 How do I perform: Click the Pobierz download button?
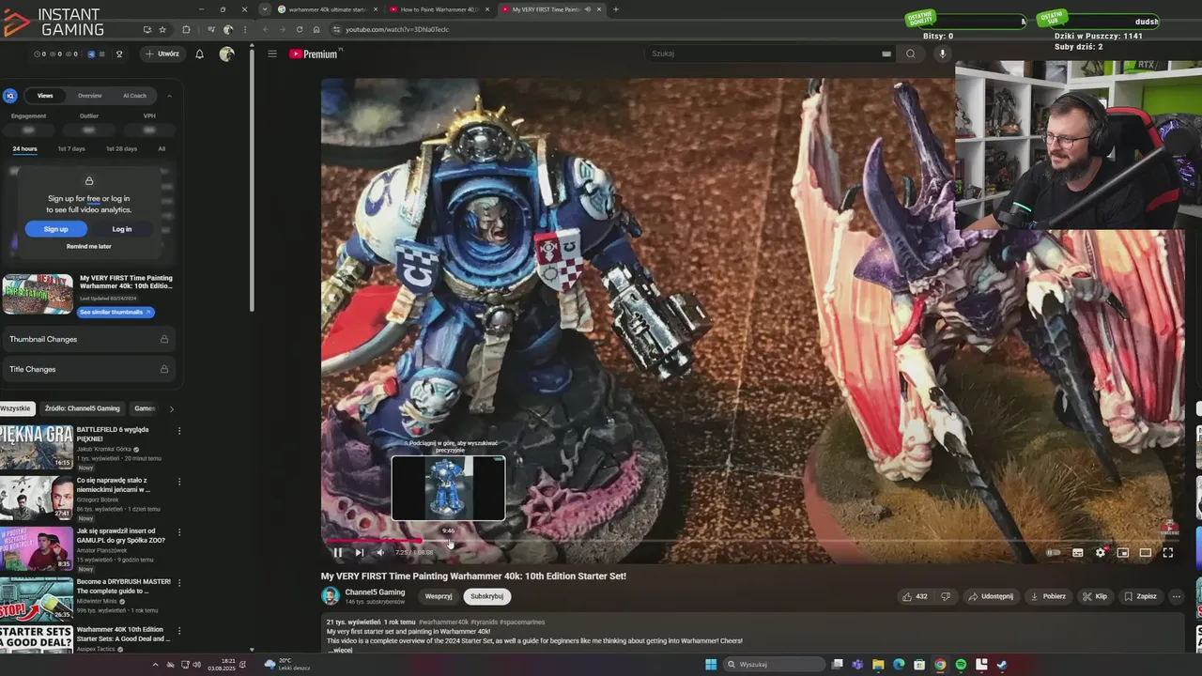coord(1048,596)
